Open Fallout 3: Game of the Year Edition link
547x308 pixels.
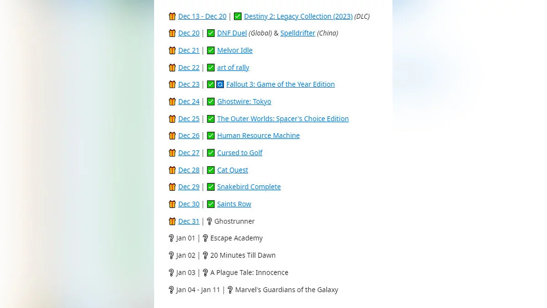[280, 84]
